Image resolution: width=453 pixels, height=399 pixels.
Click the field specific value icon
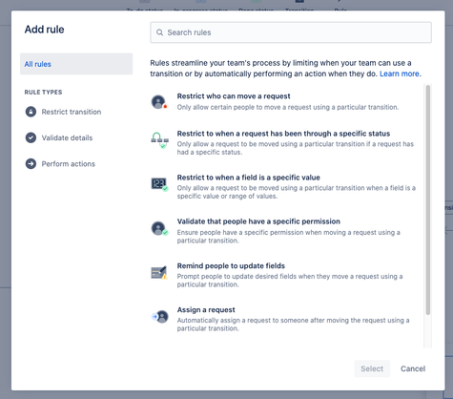159,184
